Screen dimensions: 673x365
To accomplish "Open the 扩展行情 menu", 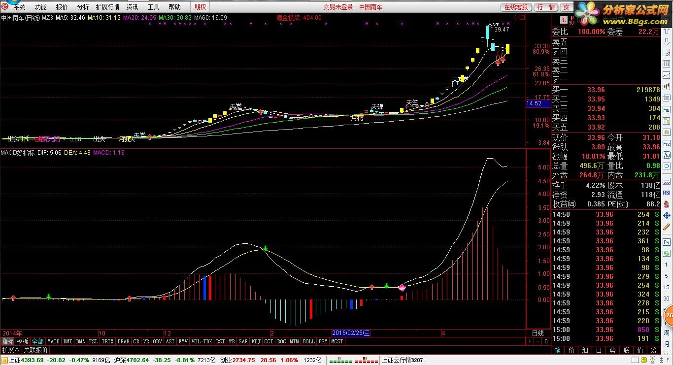I will (x=107, y=7).
